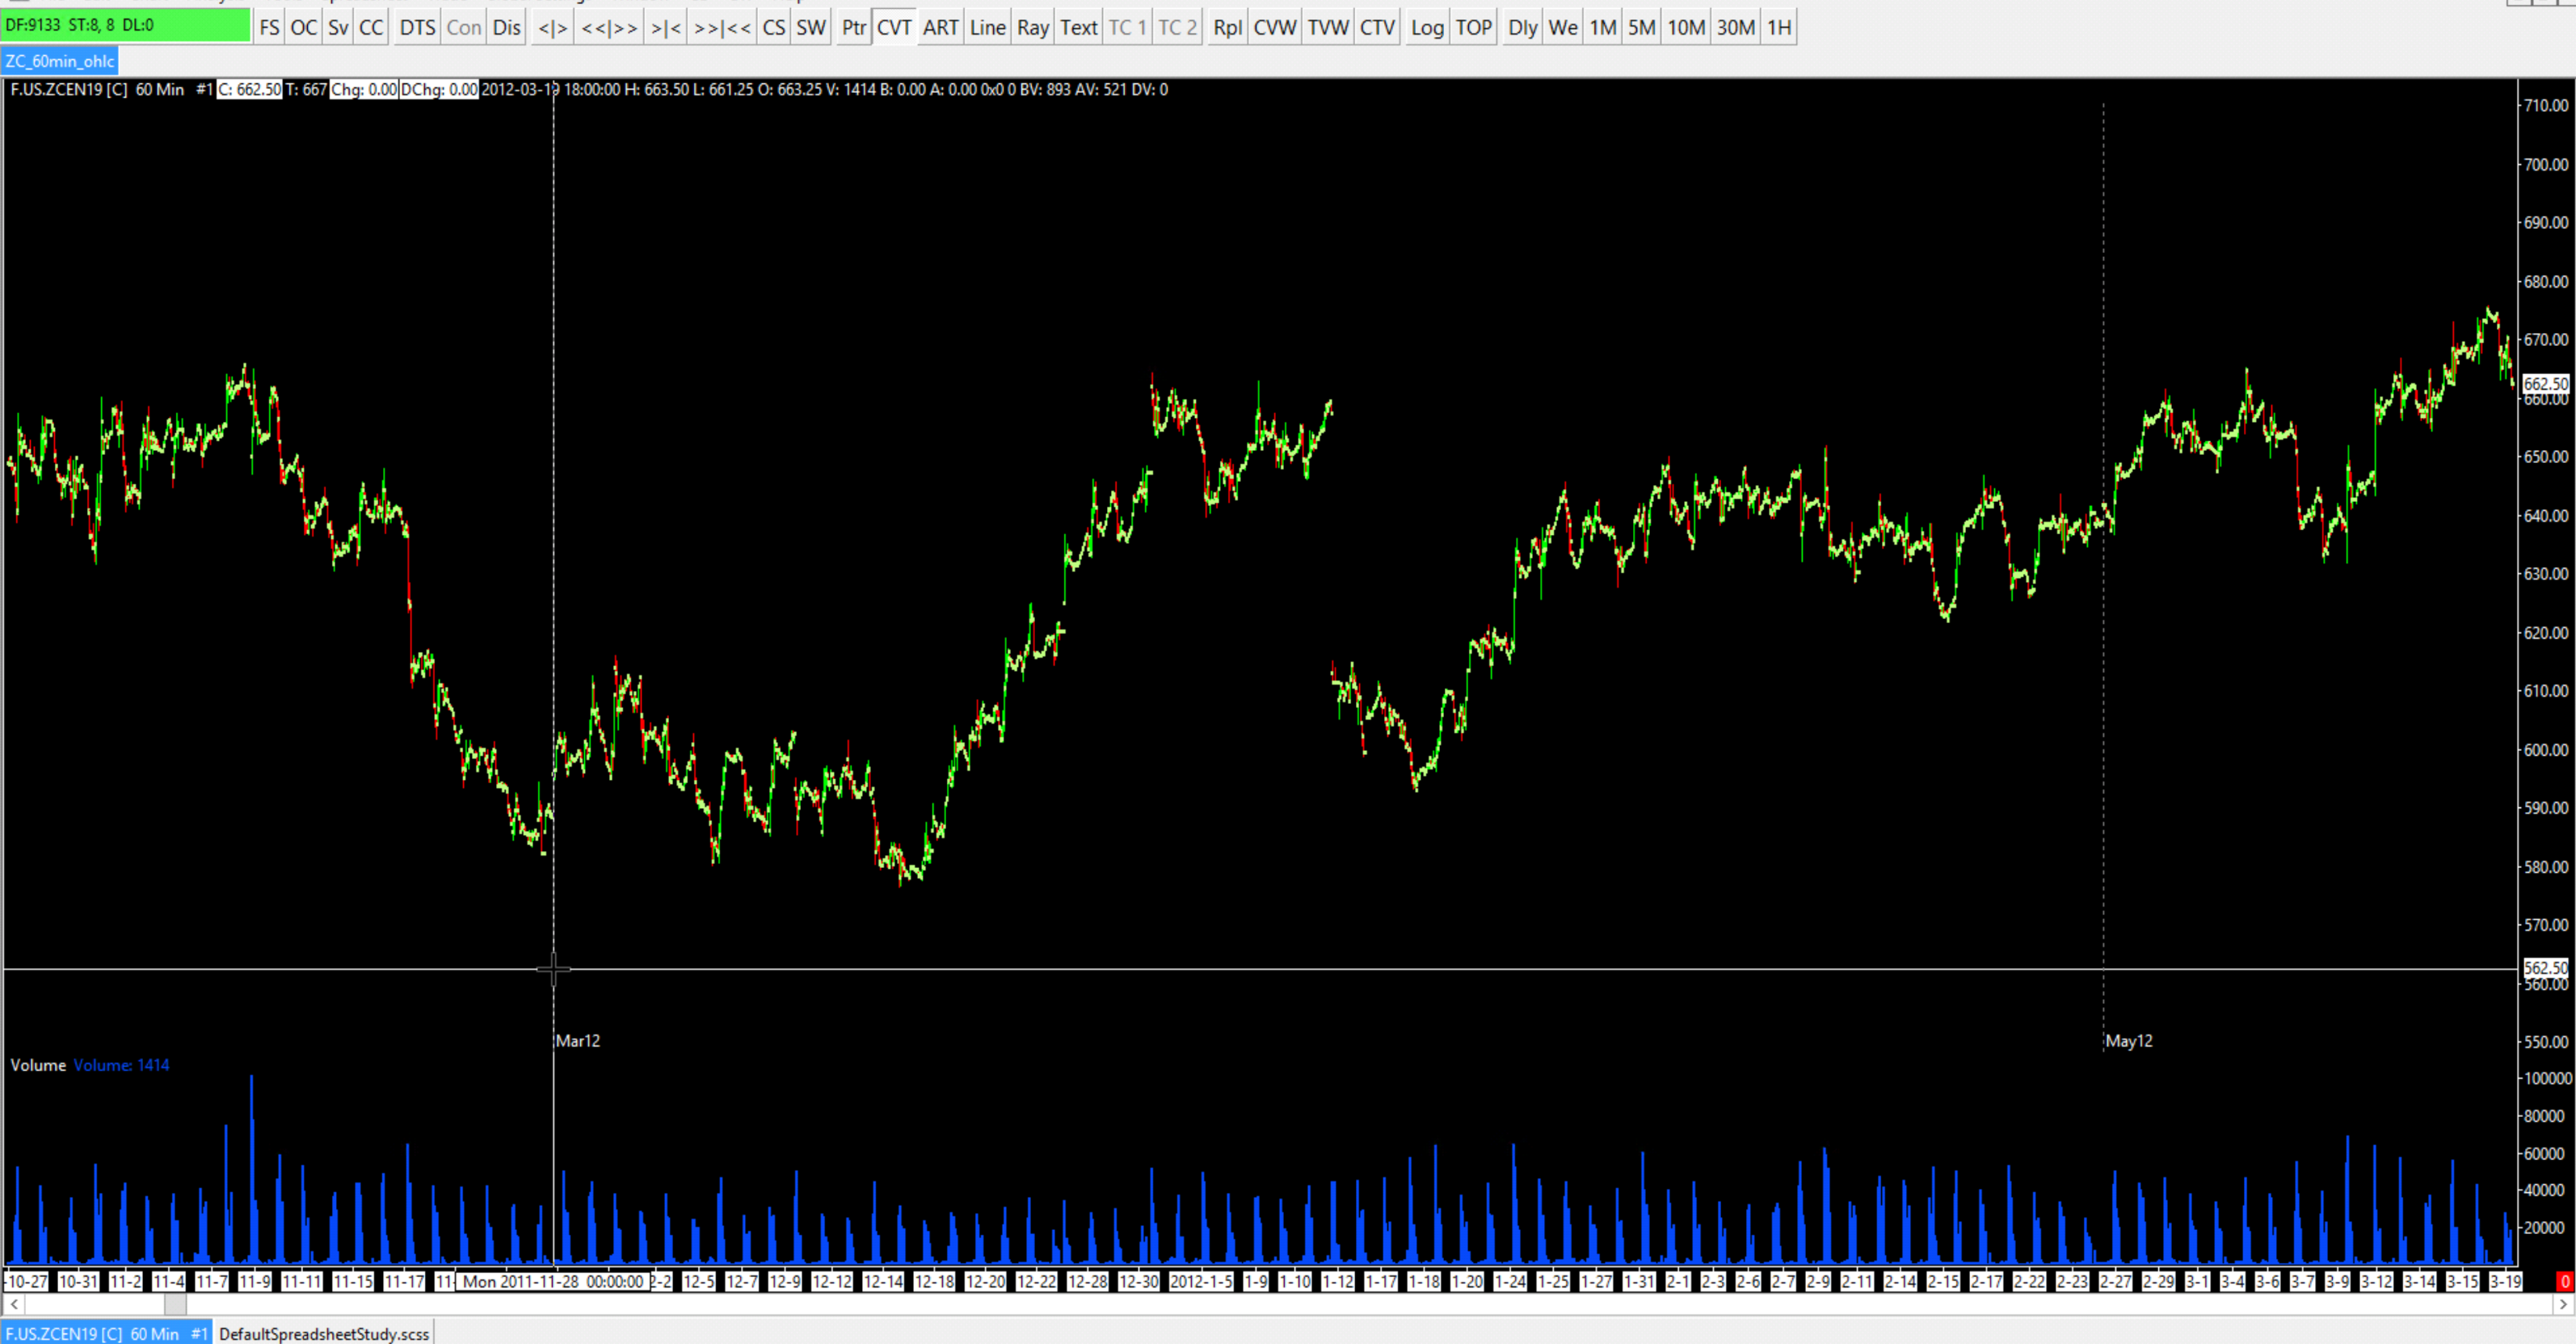Image resolution: width=2576 pixels, height=1344 pixels.
Task: Select the Line drawing tool
Action: tap(987, 27)
